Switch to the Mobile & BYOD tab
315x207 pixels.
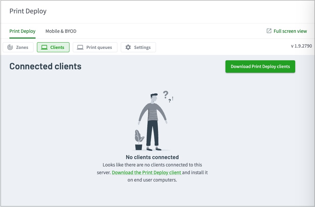pyautogui.click(x=61, y=31)
